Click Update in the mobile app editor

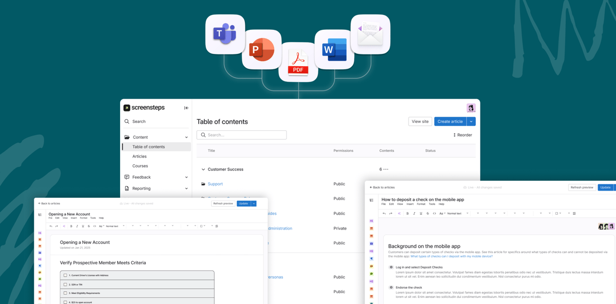[x=605, y=187]
